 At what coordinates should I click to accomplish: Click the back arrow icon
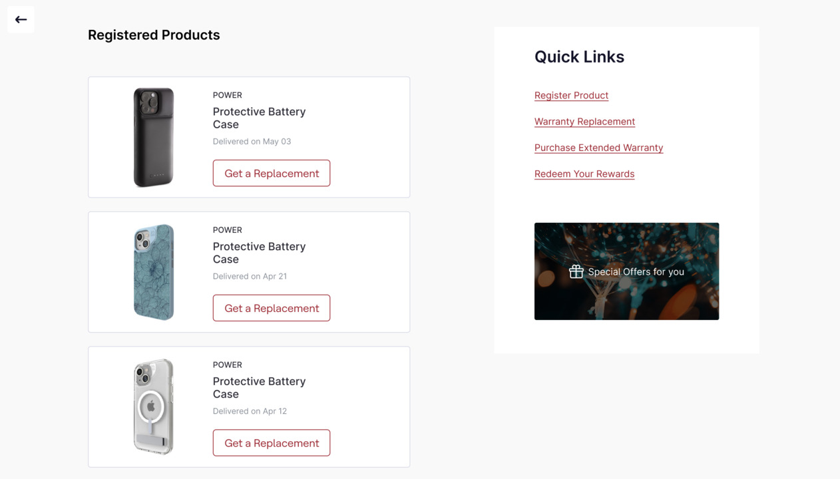[x=21, y=20]
